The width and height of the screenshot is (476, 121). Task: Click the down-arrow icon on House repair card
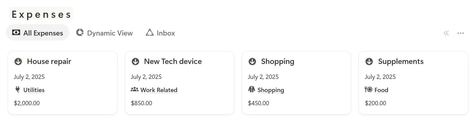18,61
